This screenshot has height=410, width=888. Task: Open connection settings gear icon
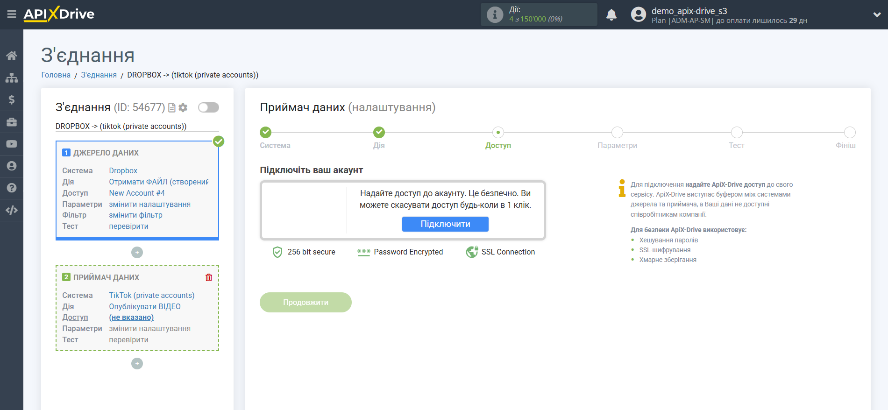pyautogui.click(x=183, y=107)
